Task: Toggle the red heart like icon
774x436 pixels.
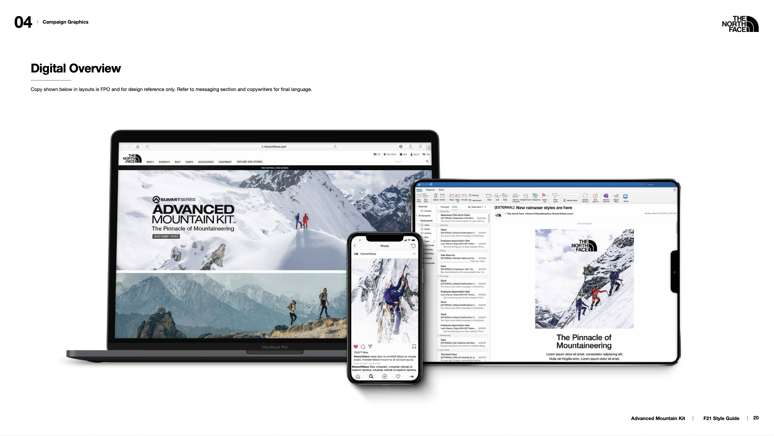Action: click(x=356, y=347)
